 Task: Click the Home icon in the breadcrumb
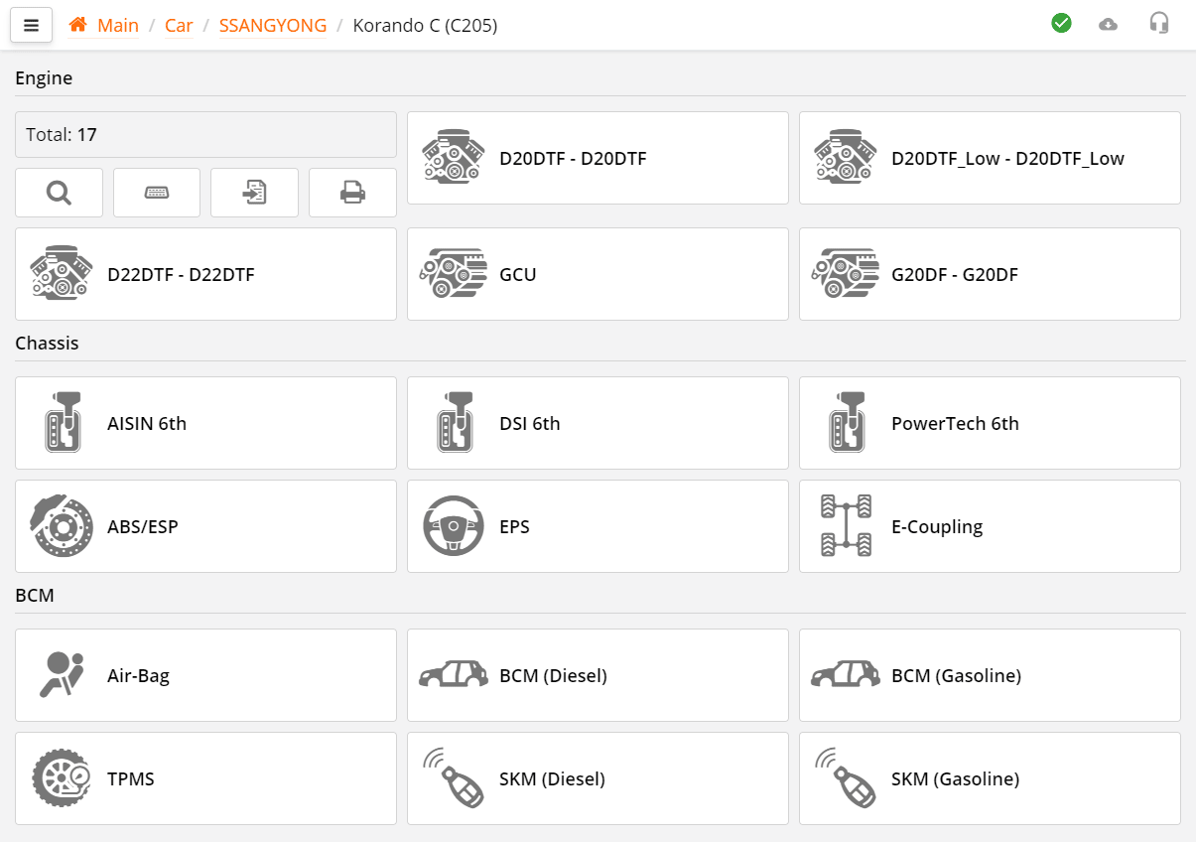pyautogui.click(x=78, y=24)
